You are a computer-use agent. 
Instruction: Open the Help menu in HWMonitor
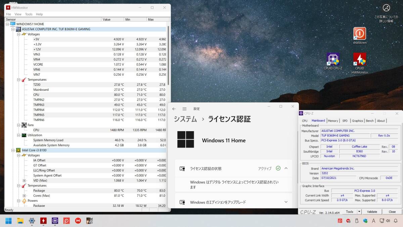click(x=39, y=14)
